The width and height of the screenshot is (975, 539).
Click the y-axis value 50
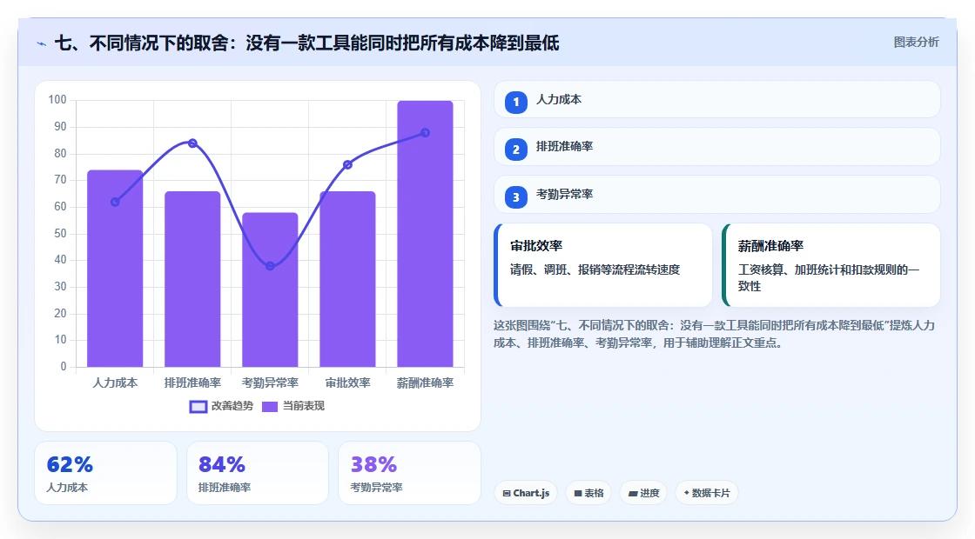coord(60,234)
